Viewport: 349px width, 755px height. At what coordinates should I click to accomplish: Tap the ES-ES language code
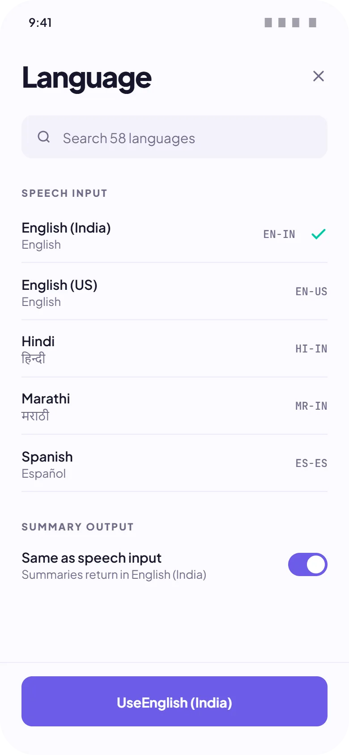point(311,463)
